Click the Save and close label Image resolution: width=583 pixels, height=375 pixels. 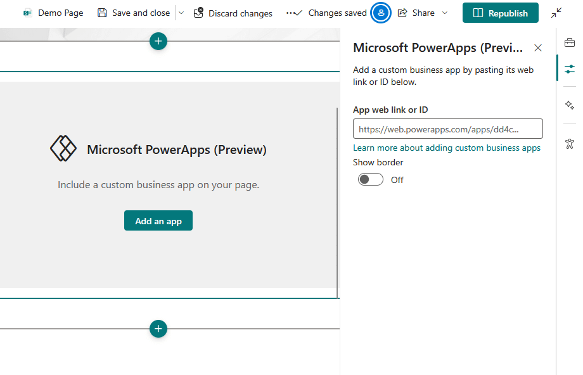click(141, 13)
